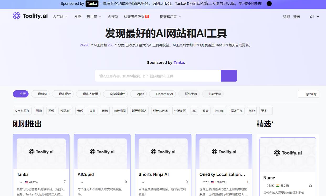Open 社交媒体聆听 in the navigation

[136, 16]
